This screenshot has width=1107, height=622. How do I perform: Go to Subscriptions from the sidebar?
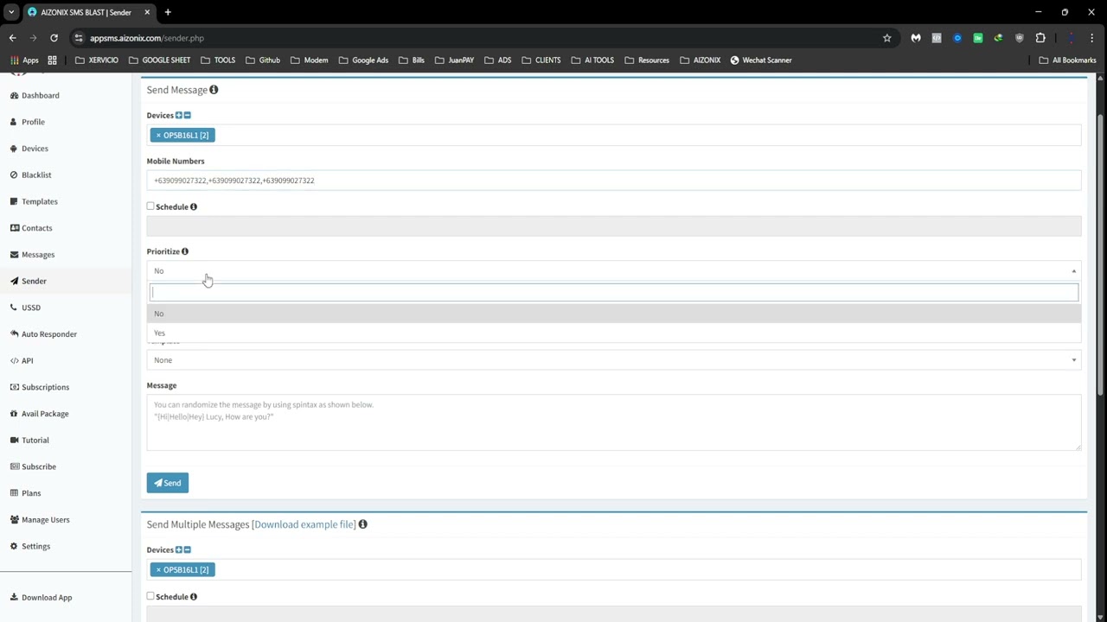coord(40,387)
